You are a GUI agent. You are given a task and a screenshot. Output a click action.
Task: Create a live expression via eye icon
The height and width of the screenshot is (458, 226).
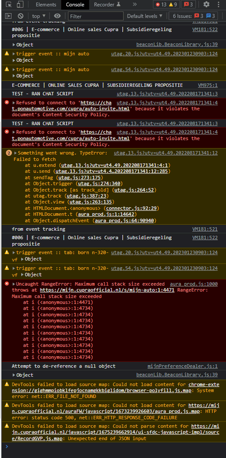58,16
